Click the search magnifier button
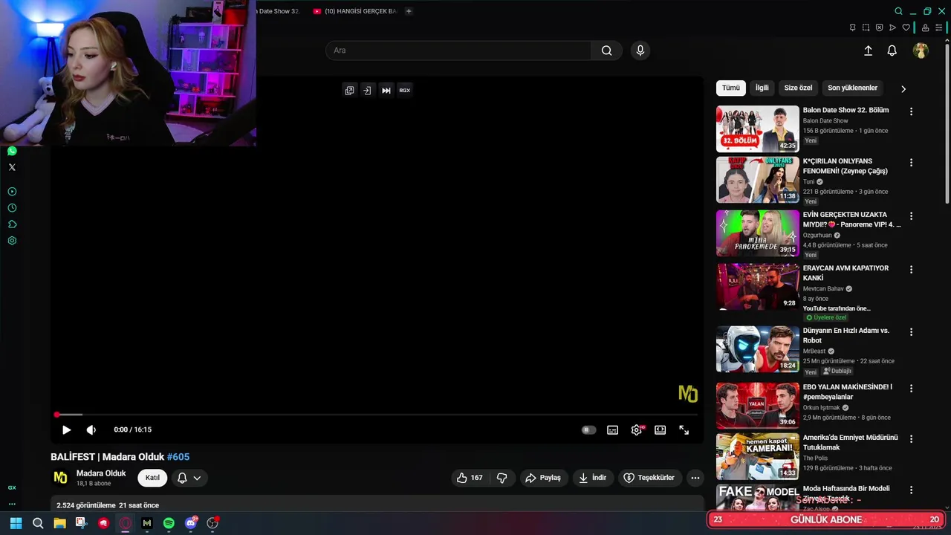 pos(606,50)
